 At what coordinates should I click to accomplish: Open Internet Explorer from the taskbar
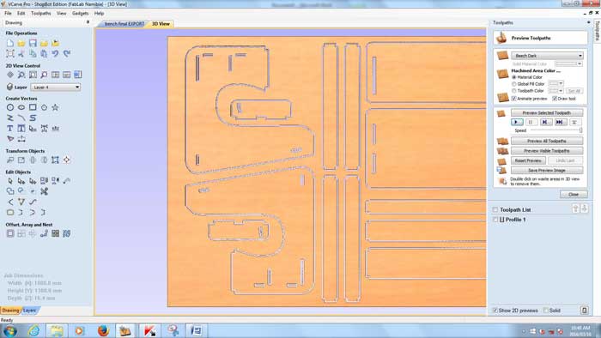[33, 330]
